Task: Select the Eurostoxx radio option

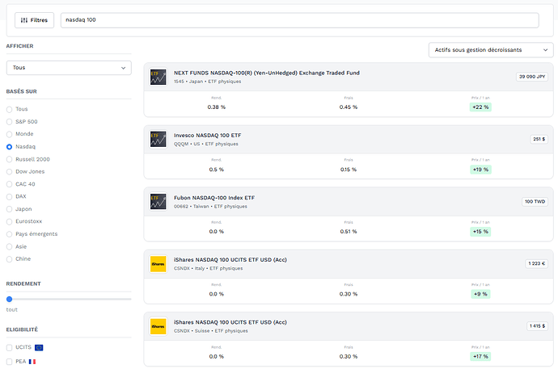Action: click(x=9, y=222)
